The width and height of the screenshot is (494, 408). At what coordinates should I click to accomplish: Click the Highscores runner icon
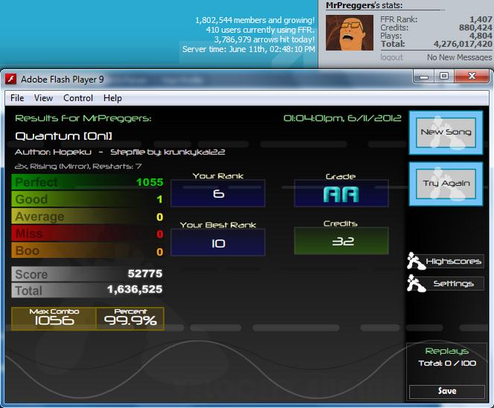click(416, 261)
